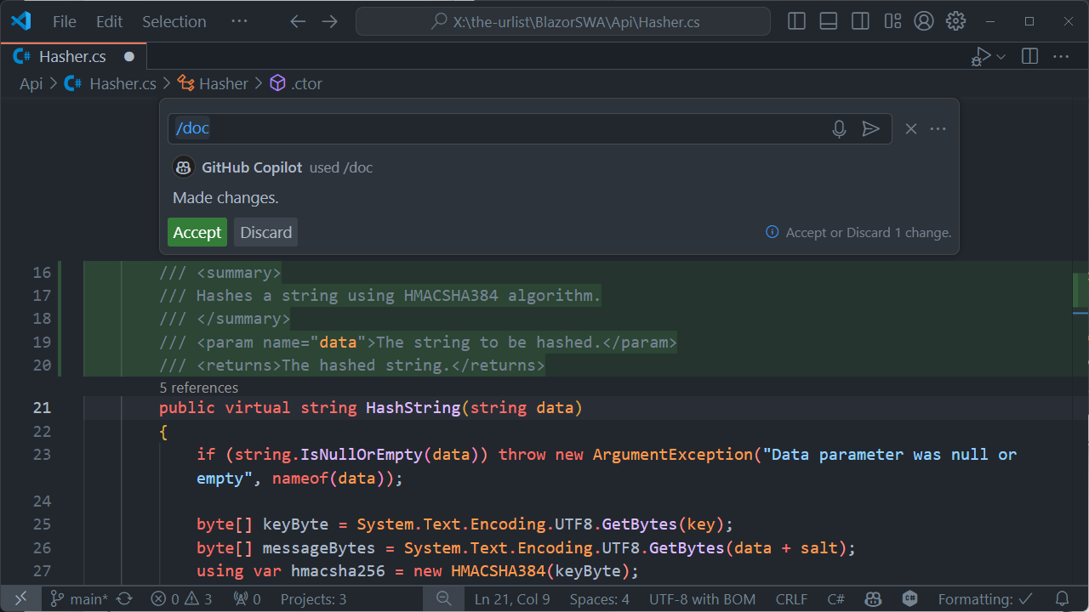Click the send icon in the chat input
The height and width of the screenshot is (612, 1089).
[871, 128]
